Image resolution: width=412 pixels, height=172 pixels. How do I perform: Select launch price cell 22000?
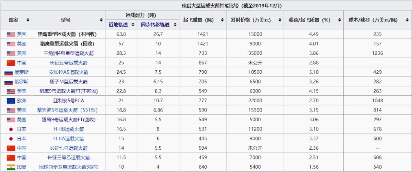pyautogui.click(x=255, y=101)
